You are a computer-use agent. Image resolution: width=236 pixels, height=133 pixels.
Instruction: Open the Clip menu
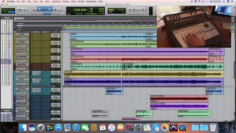pos(41,1)
